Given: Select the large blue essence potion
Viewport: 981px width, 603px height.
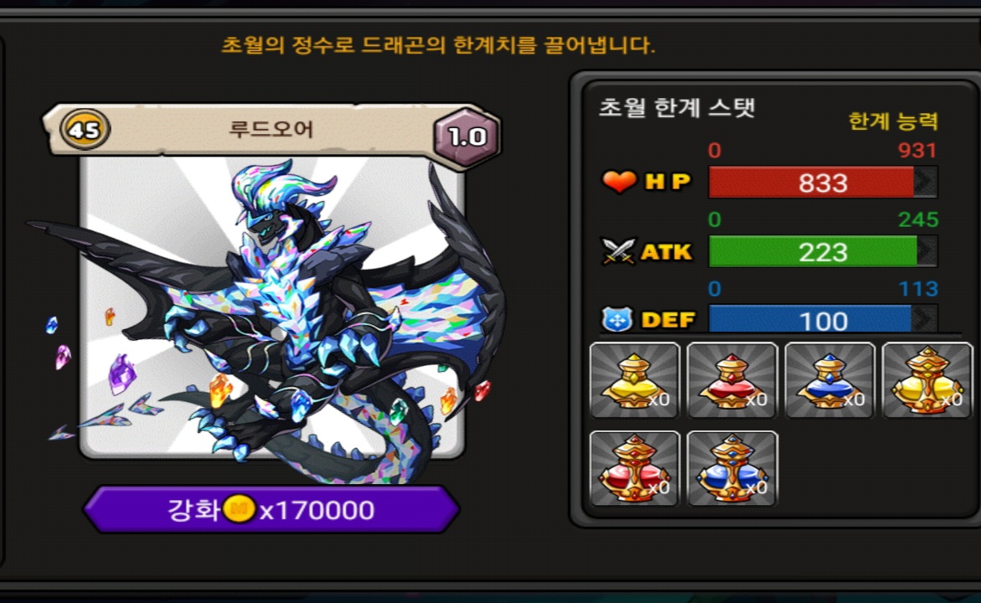Looking at the screenshot, I should pos(732,468).
